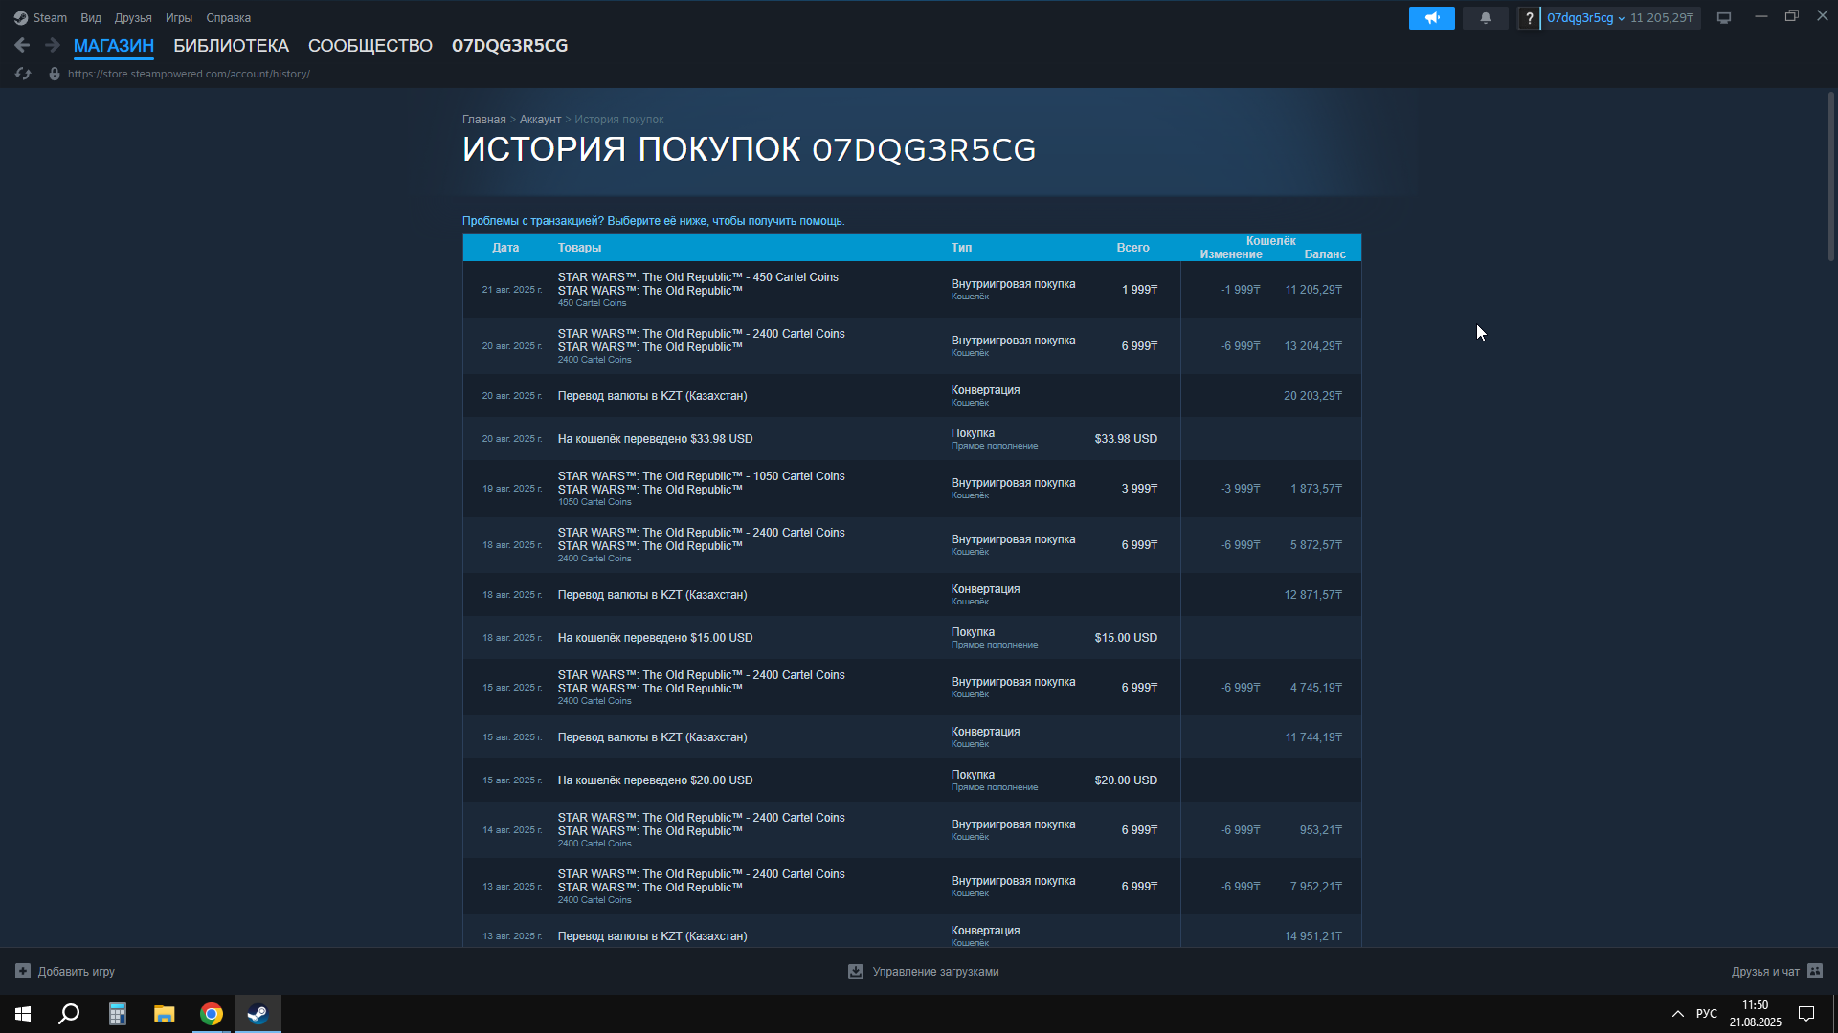Select the 1050 Cartel Coins transaction
The width and height of the screenshot is (1838, 1033).
click(x=911, y=489)
